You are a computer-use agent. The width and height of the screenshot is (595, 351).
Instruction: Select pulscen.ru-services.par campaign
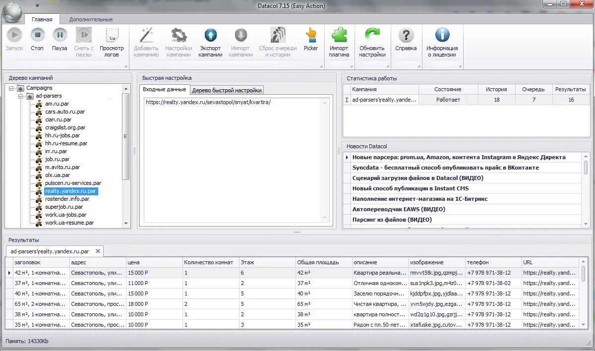73,183
